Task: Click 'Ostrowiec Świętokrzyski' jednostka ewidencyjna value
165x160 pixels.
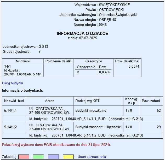Action: coord(118,15)
